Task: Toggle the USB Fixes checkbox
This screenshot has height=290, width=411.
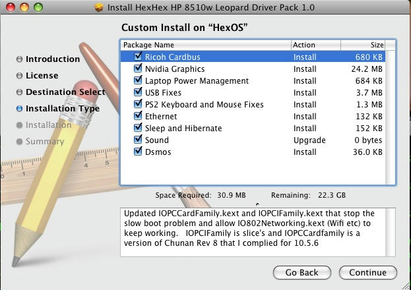Action: point(138,92)
